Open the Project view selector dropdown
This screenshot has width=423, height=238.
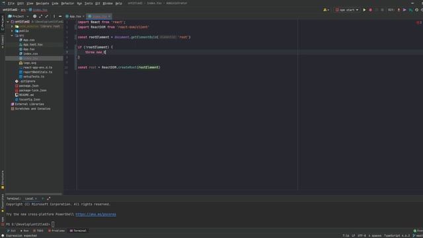18,17
